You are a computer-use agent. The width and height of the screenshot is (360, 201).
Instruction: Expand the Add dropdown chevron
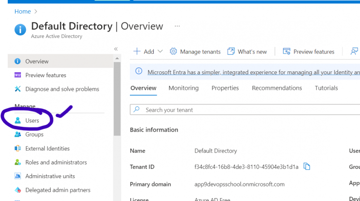(x=160, y=51)
